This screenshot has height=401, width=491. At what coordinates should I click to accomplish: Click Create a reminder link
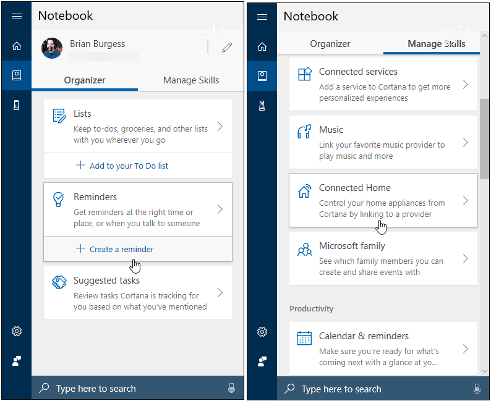tap(121, 249)
